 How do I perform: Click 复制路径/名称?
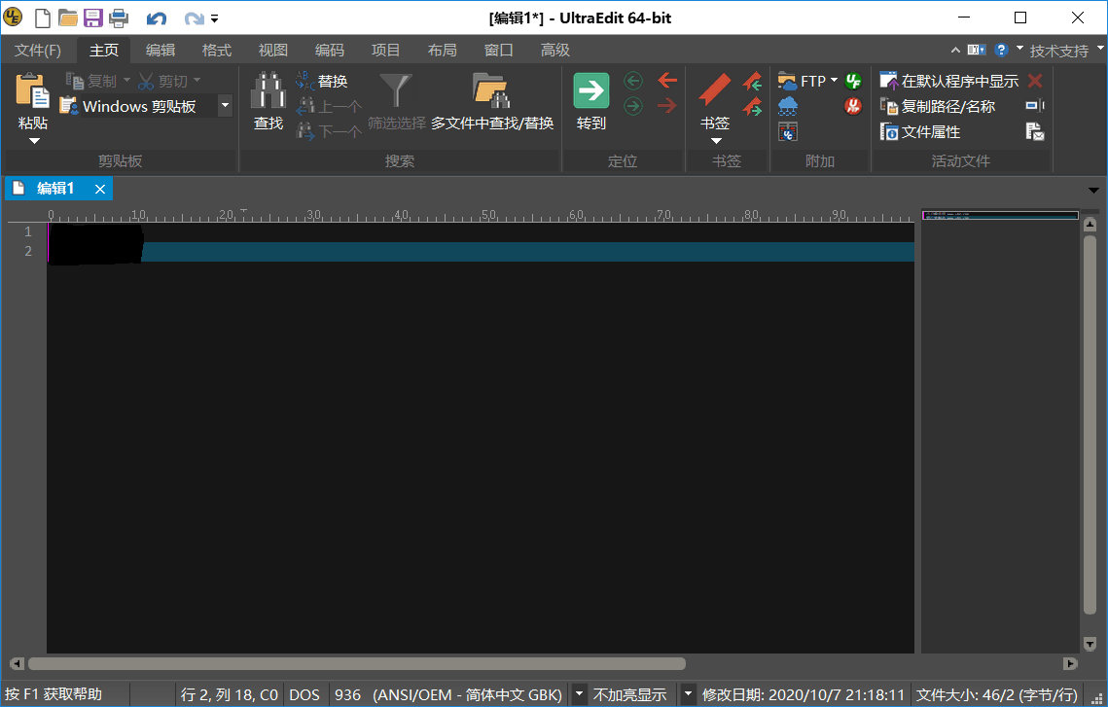tap(938, 107)
